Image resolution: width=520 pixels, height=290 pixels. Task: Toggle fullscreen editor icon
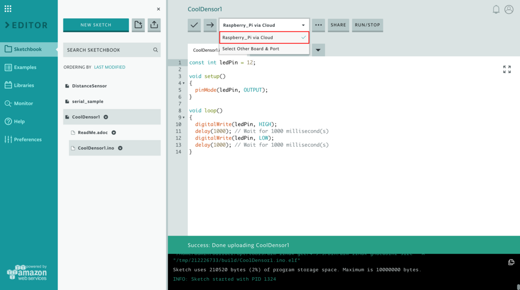coord(507,70)
